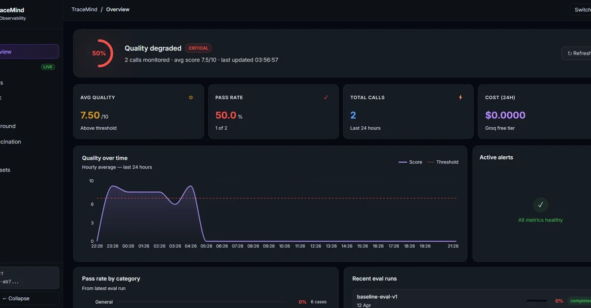Click the Avg Quality target icon
This screenshot has width=591, height=308.
click(x=191, y=97)
